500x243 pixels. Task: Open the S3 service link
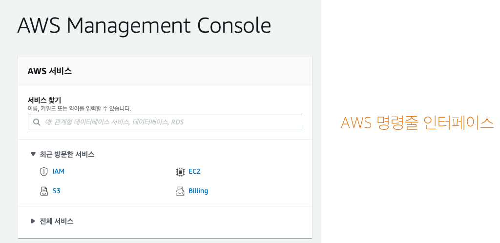57,191
